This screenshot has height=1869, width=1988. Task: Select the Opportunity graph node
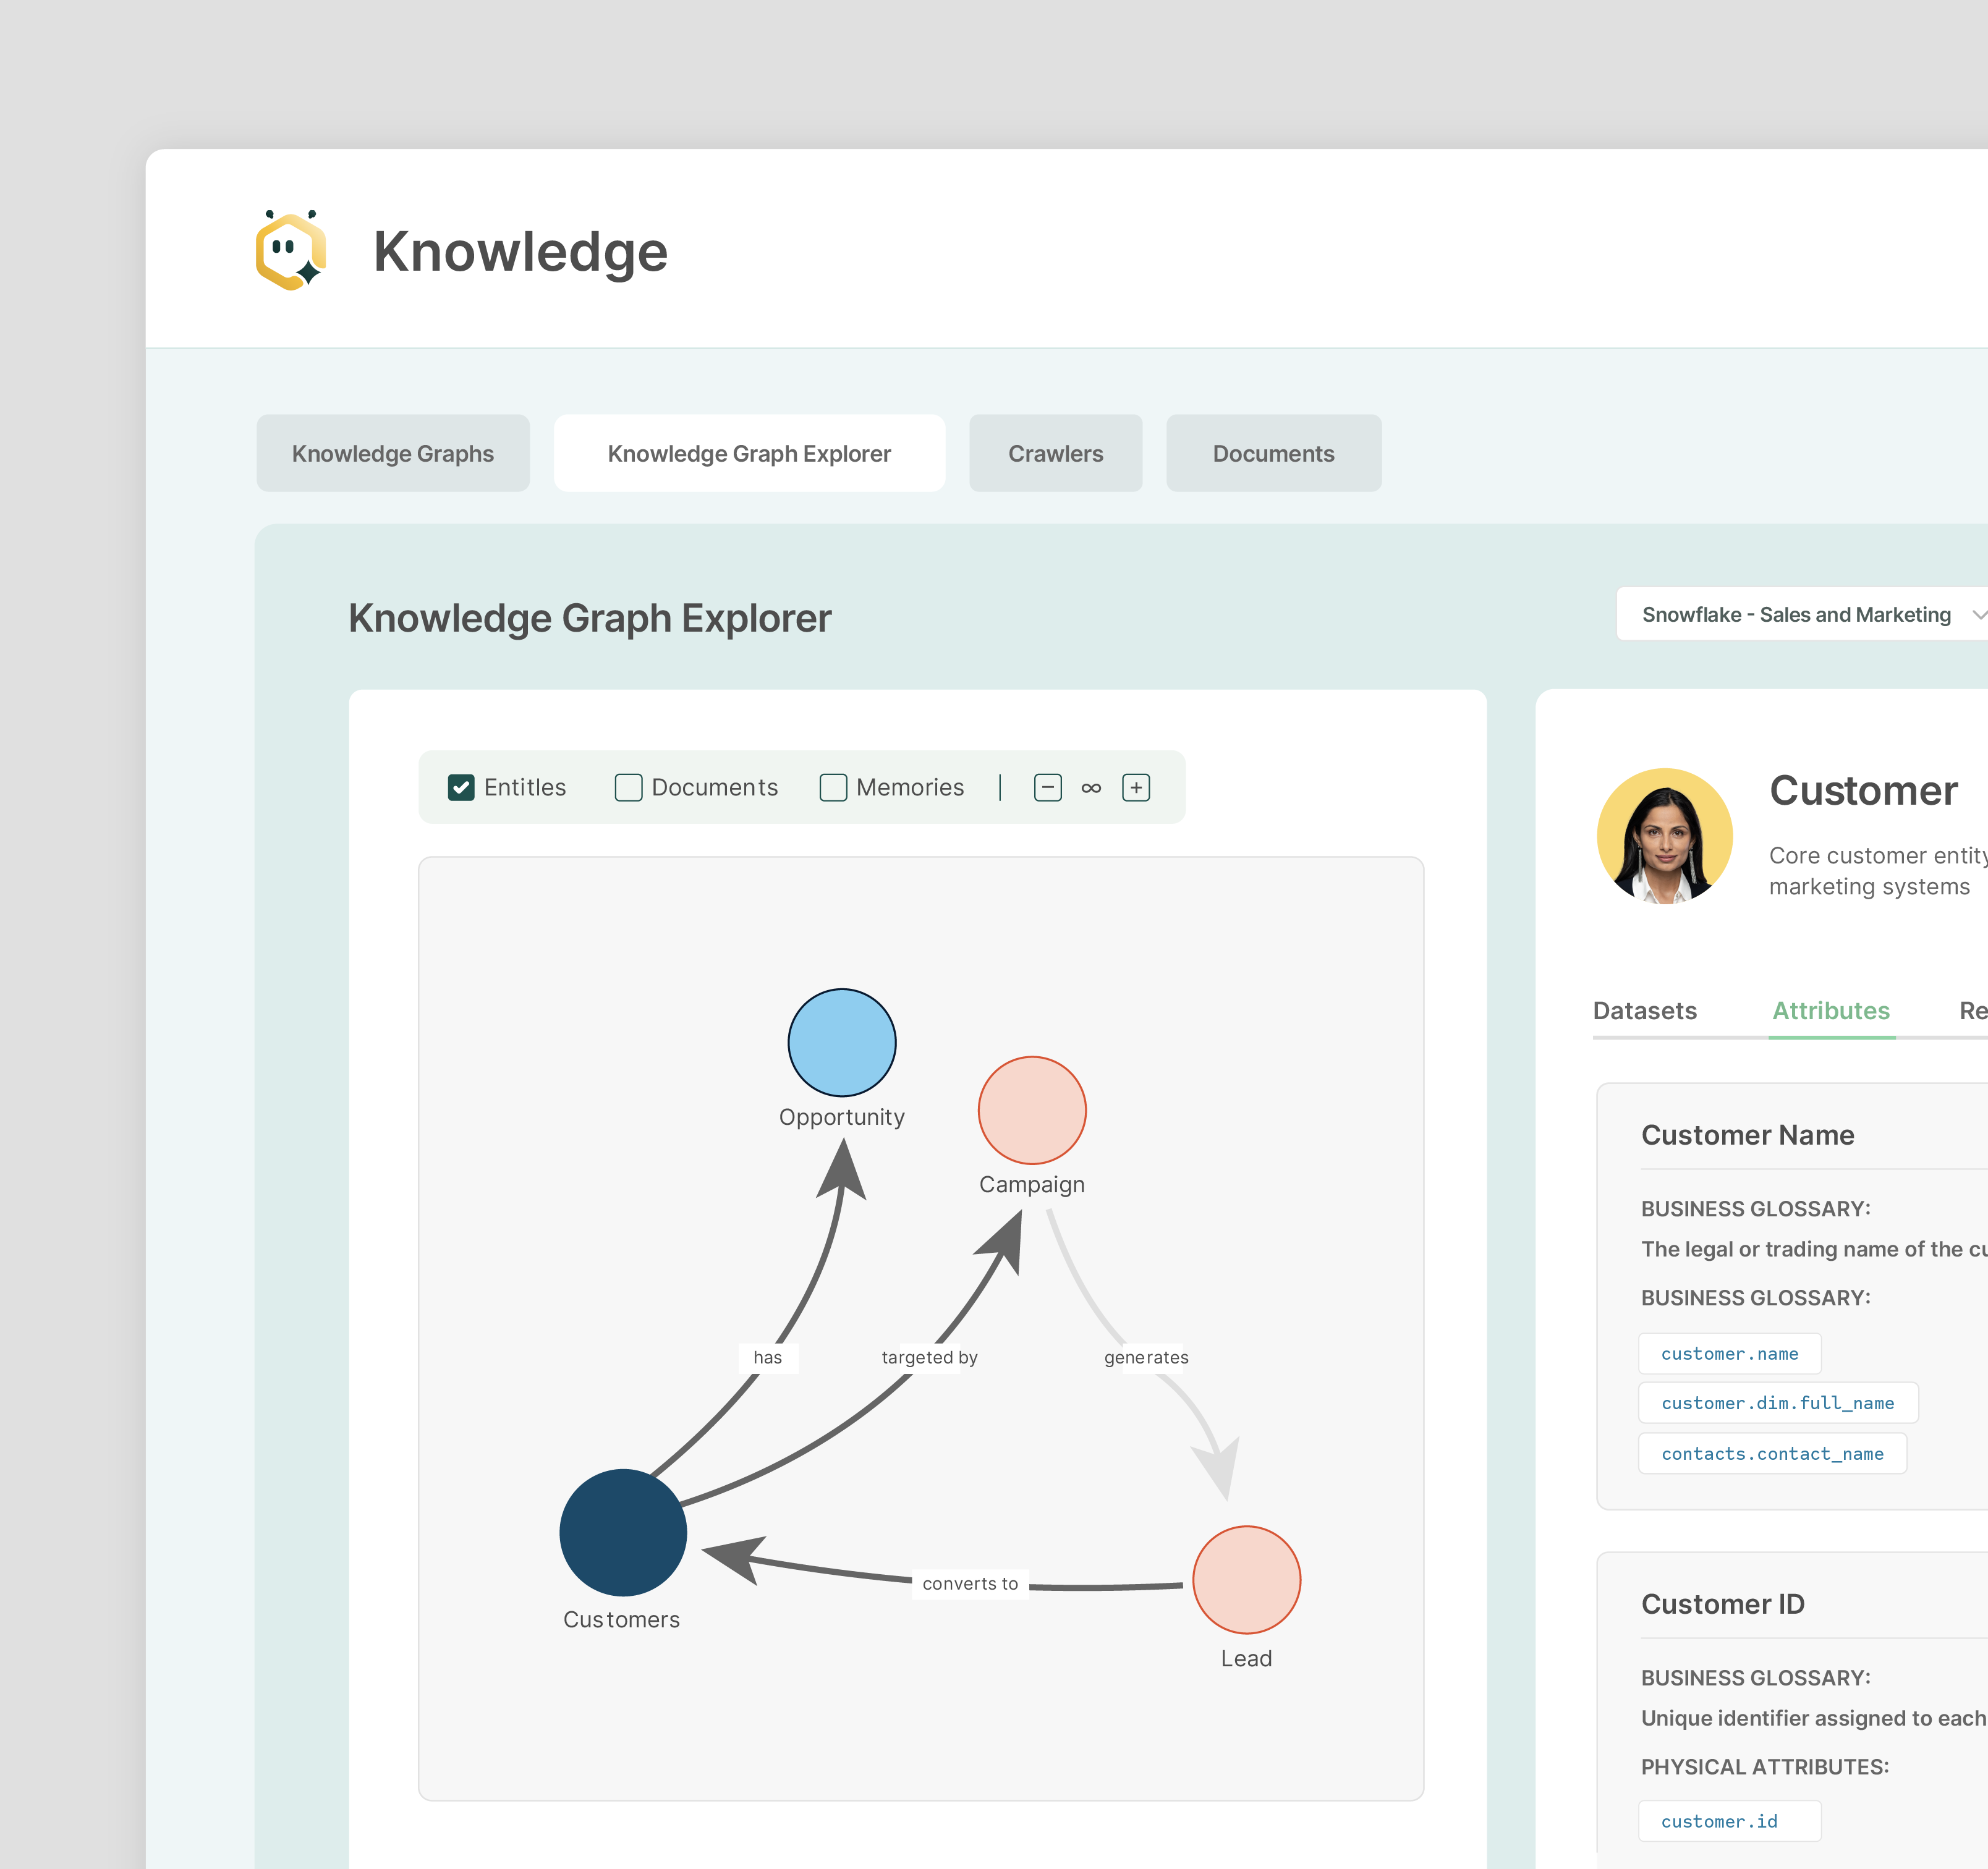tap(842, 1043)
